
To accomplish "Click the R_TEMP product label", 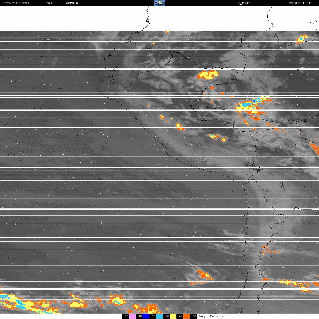I will coord(244,3).
